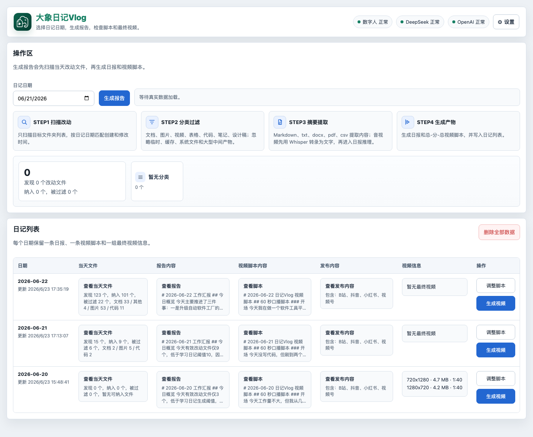Click the OpenAI 正常 status pill

tap(469, 22)
